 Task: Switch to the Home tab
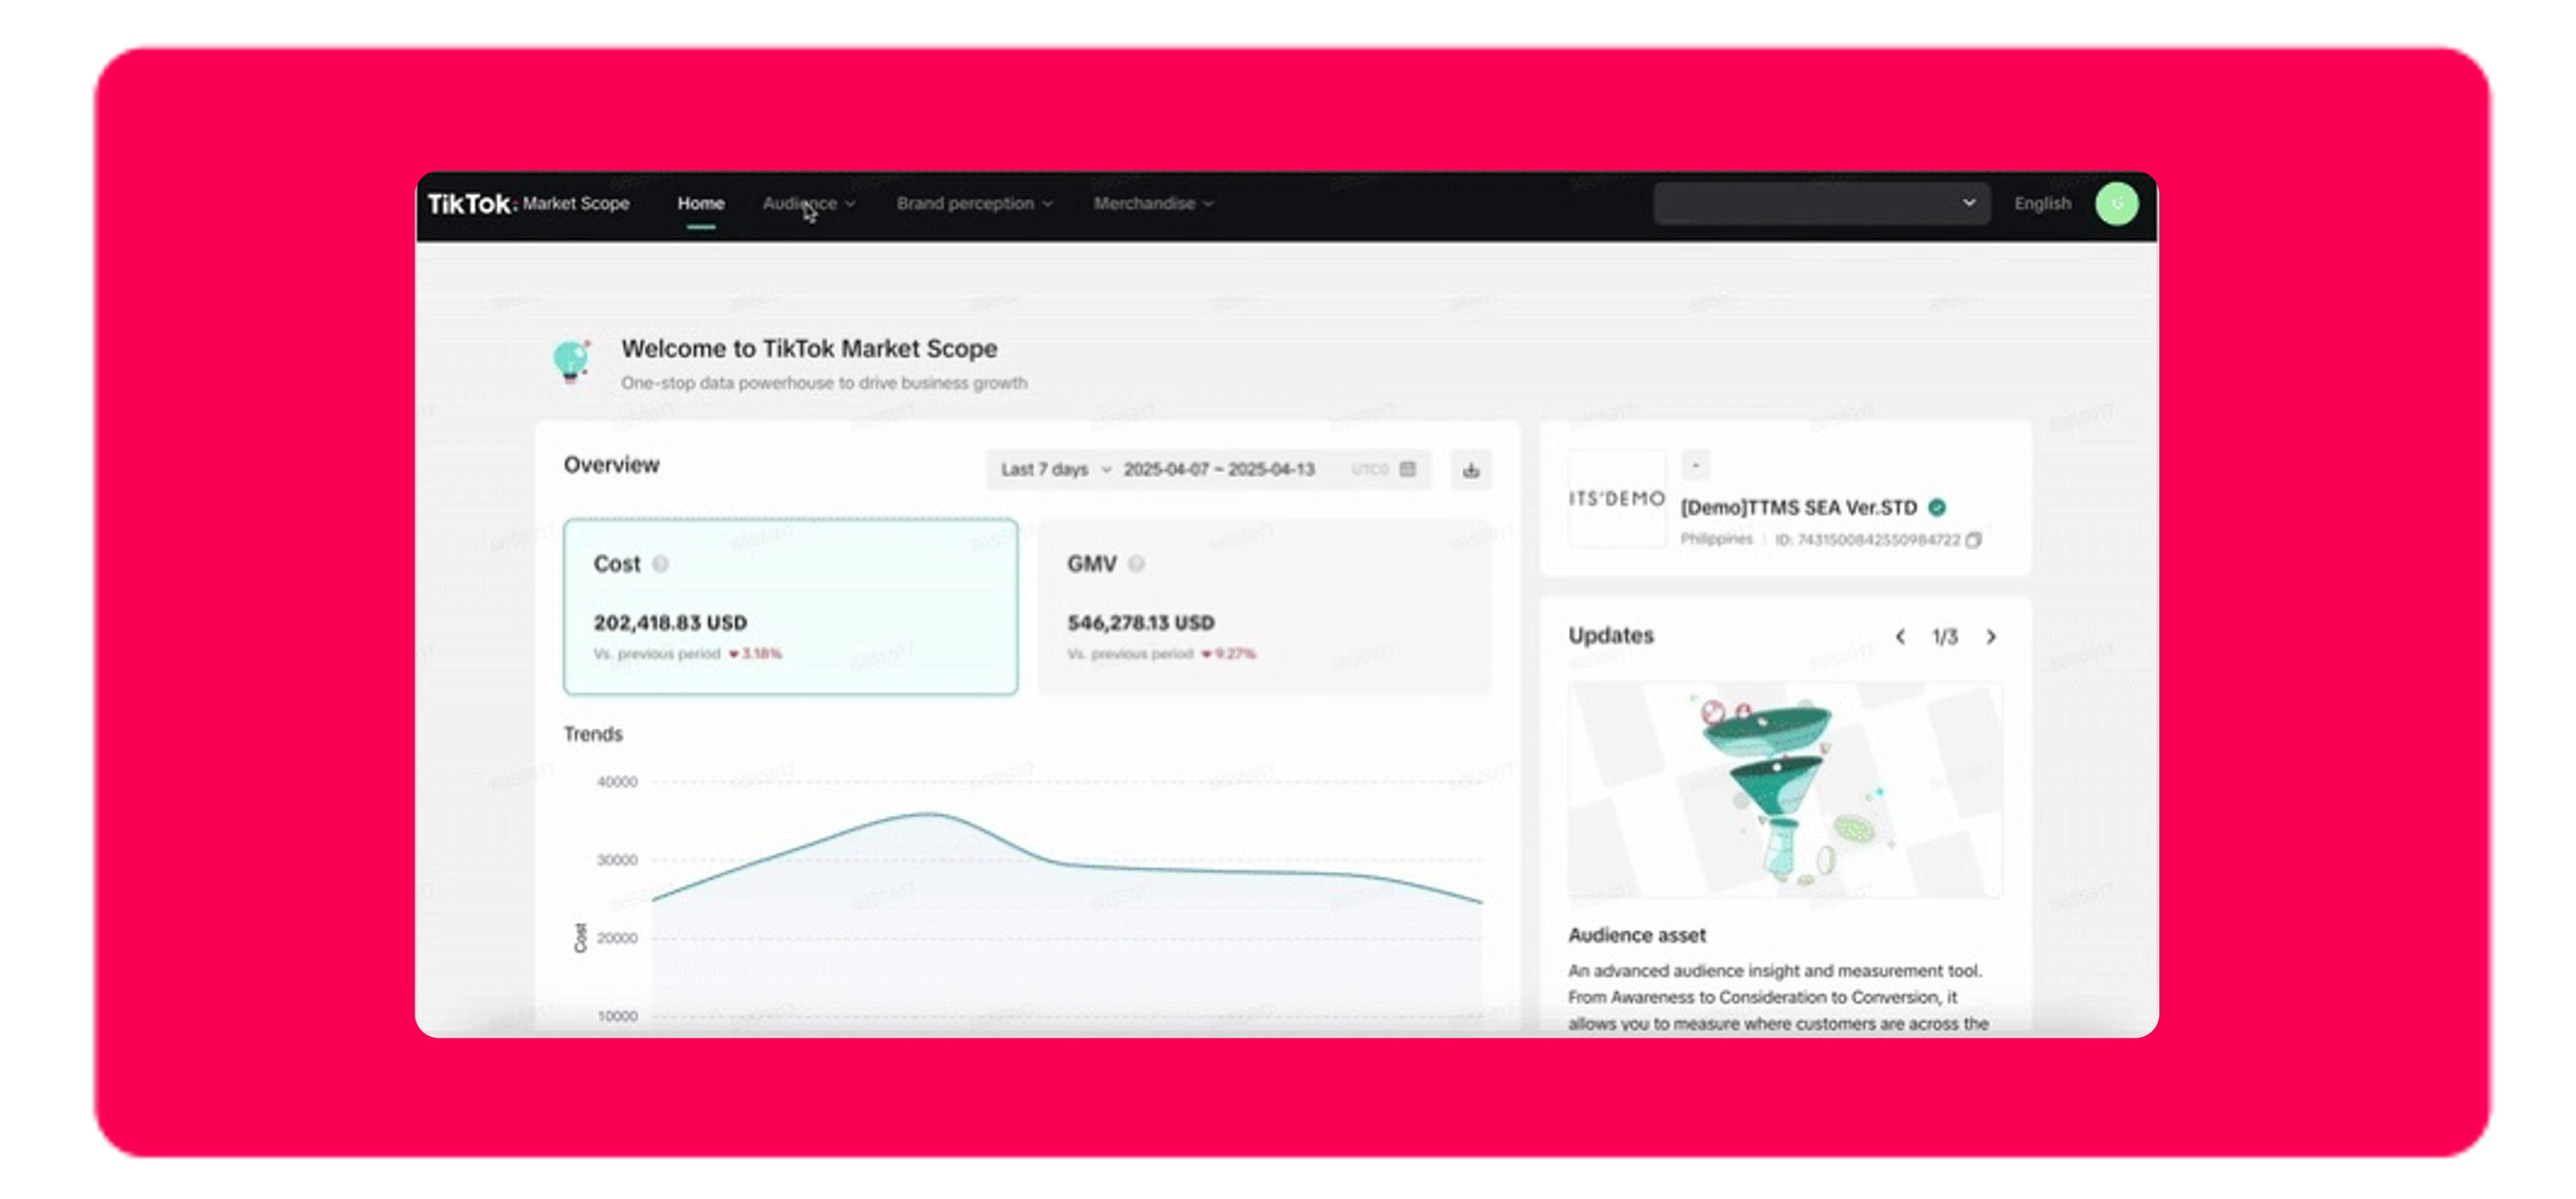click(x=701, y=203)
